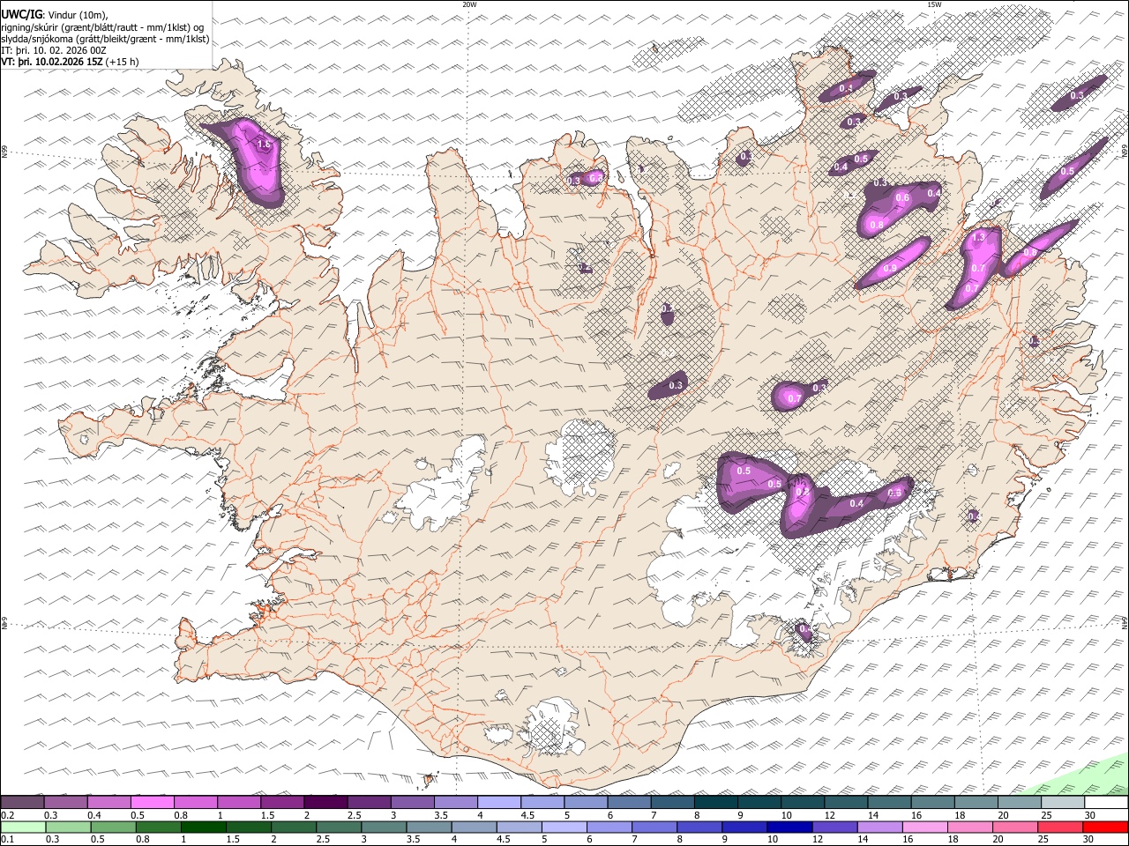Click the 1.3 precipitation value in the east
1129x846 pixels.
[x=977, y=238]
